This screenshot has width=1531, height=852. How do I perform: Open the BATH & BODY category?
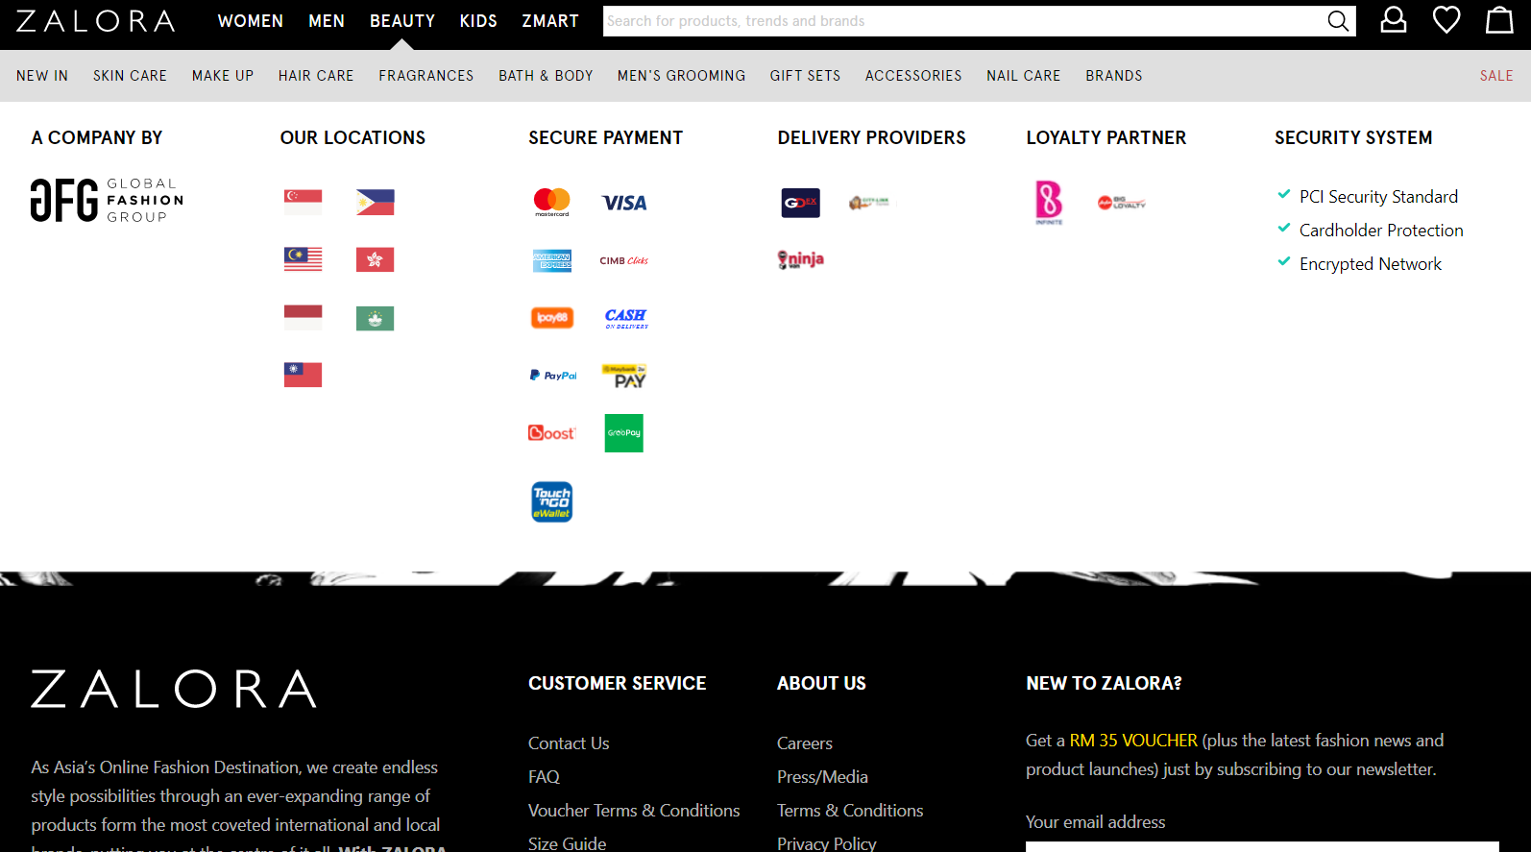click(x=546, y=76)
